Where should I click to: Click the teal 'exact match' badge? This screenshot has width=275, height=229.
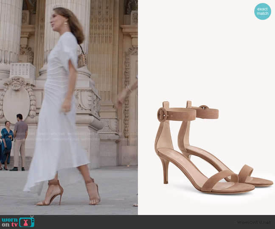pos(263,11)
